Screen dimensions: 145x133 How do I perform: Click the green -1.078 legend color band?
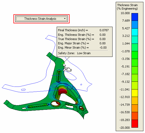(135, 55)
